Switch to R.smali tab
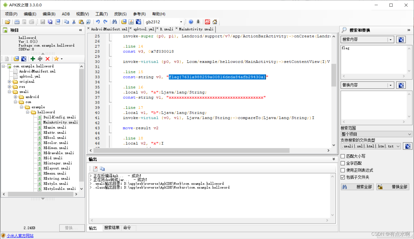The width and height of the screenshot is (414, 239). click(x=167, y=29)
